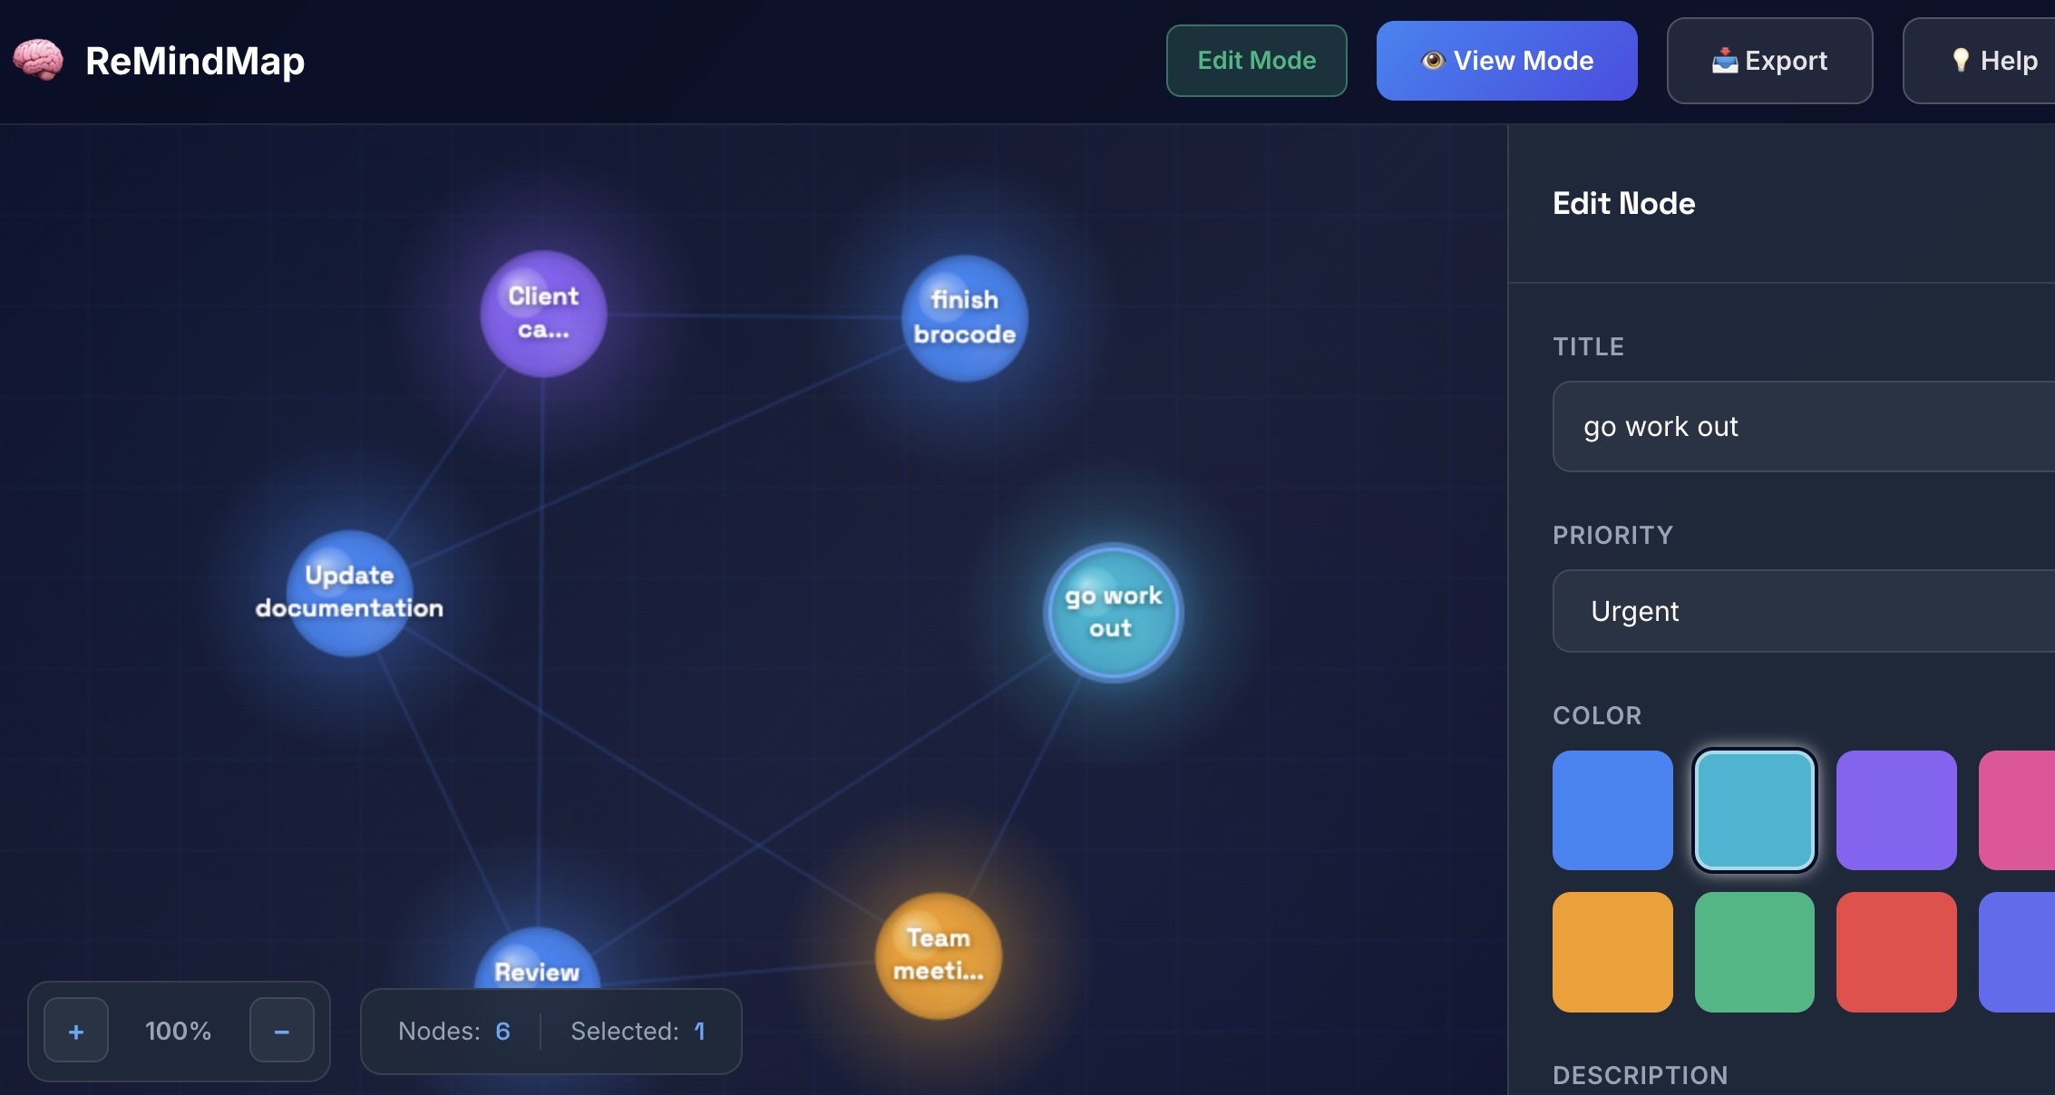Viewport: 2055px width, 1095px height.
Task: Select the Update documentation node
Action: [350, 593]
